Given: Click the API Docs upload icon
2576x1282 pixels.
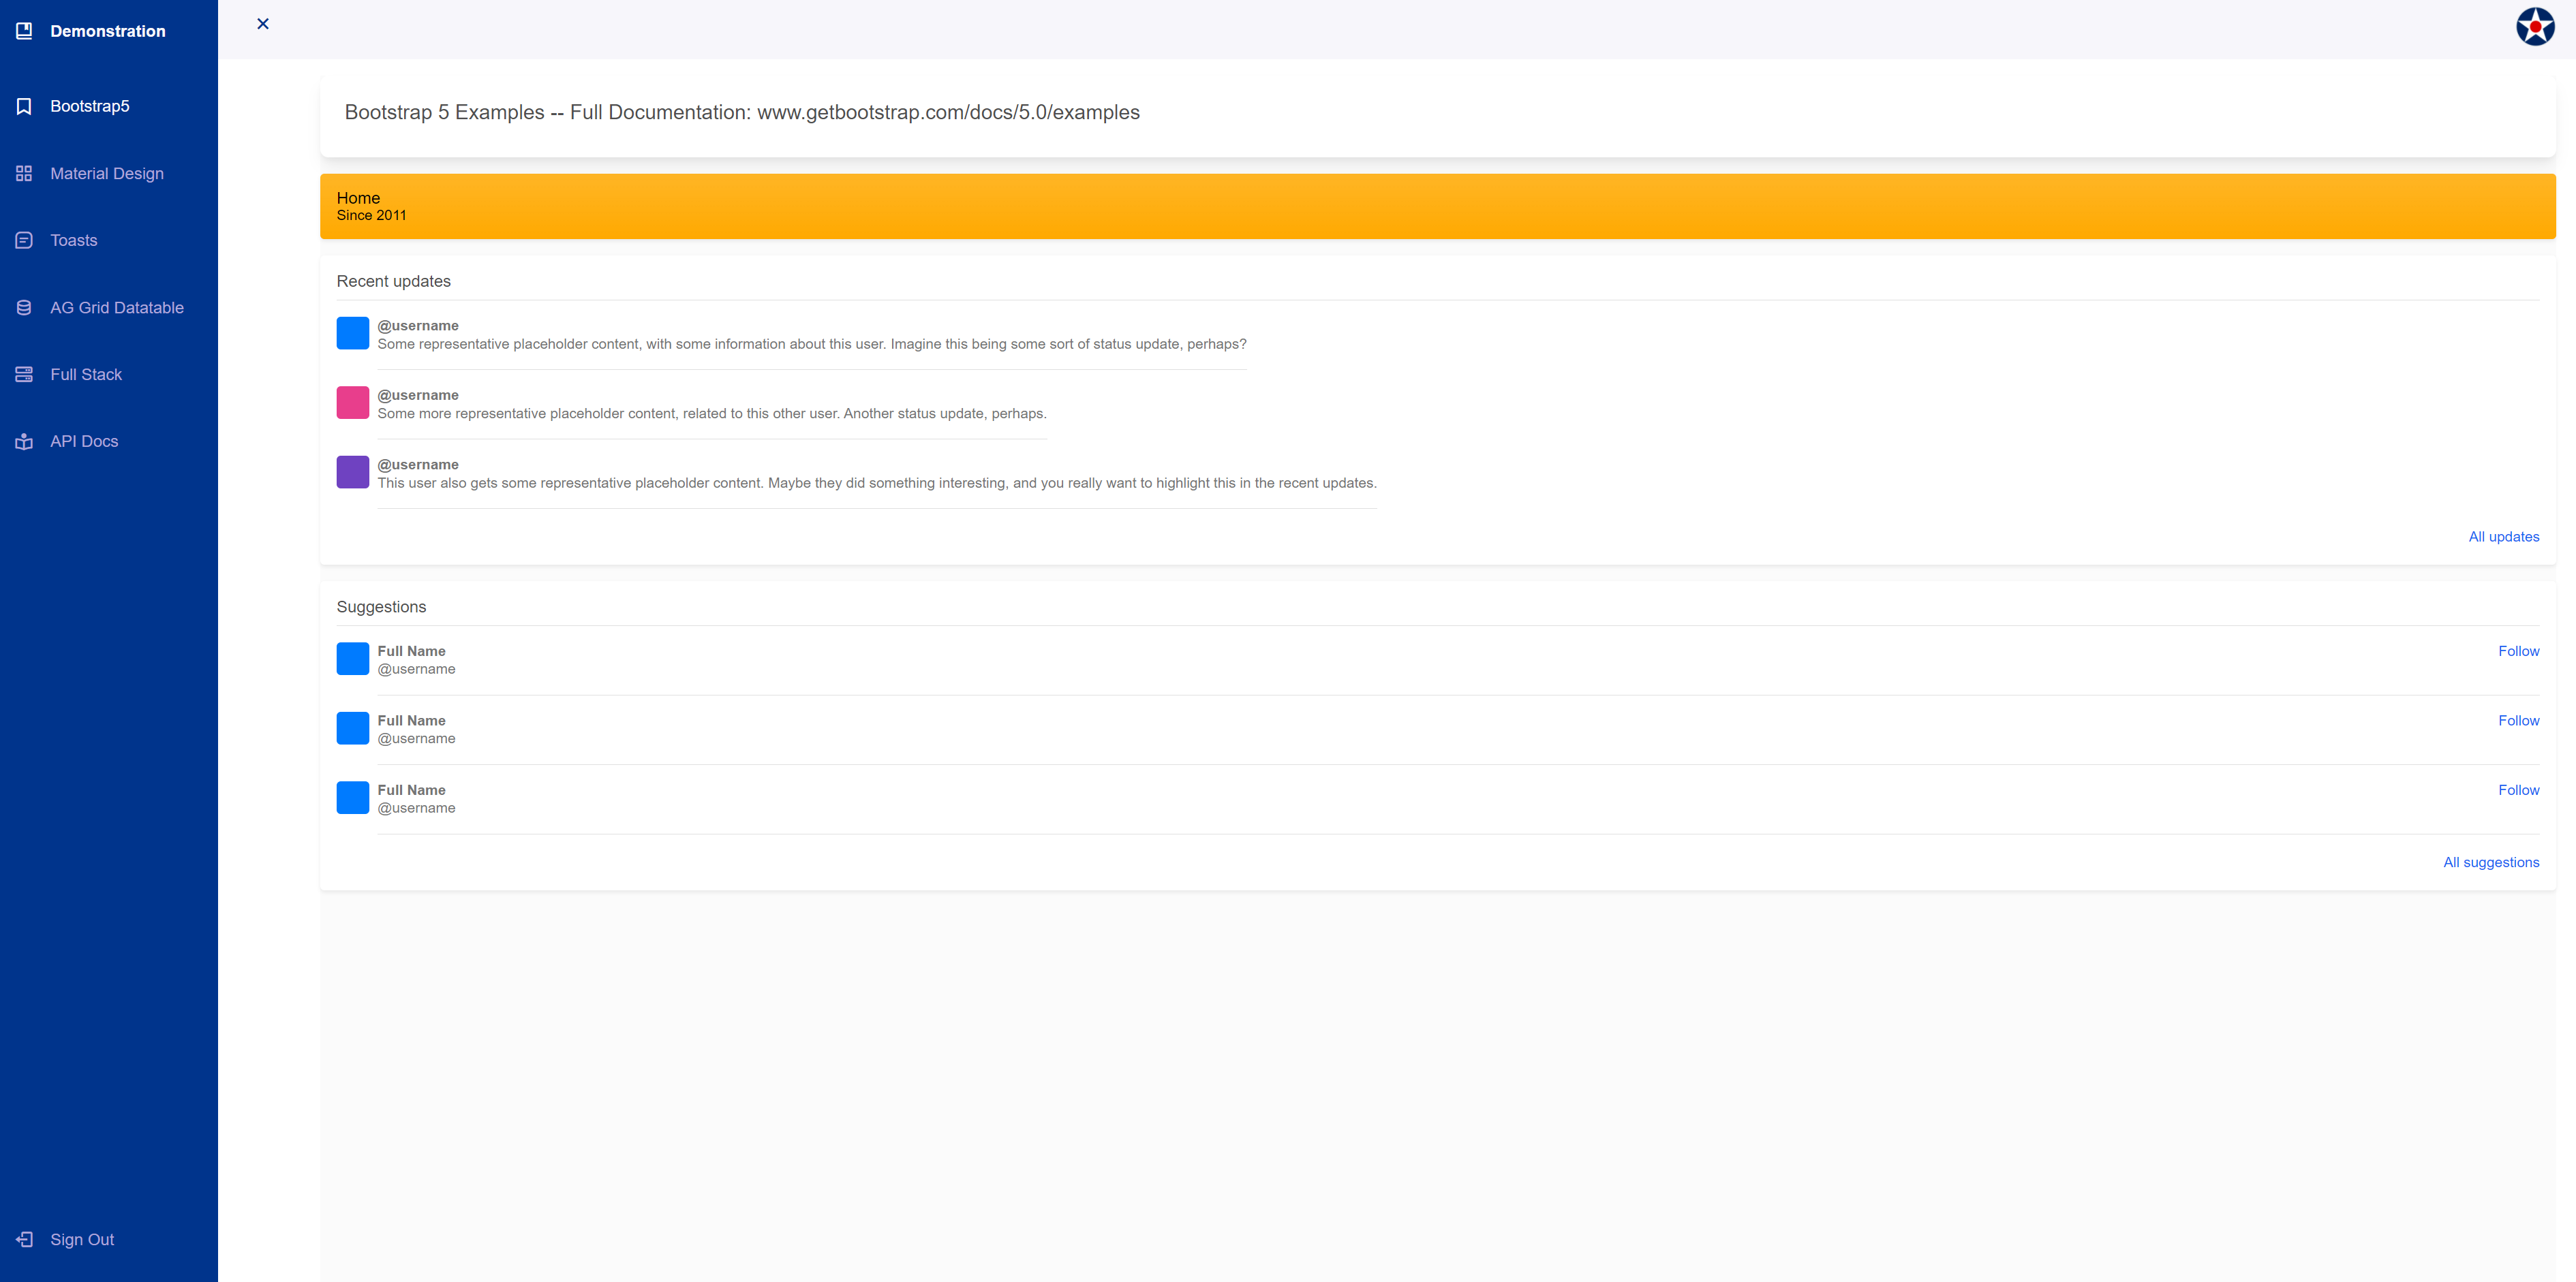Looking at the screenshot, I should pyautogui.click(x=24, y=441).
